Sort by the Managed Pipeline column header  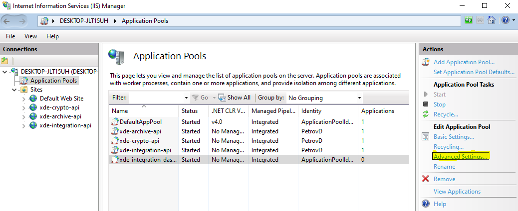click(273, 111)
